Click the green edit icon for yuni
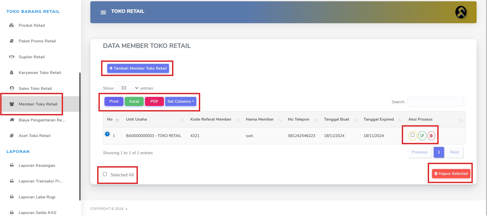 point(422,136)
